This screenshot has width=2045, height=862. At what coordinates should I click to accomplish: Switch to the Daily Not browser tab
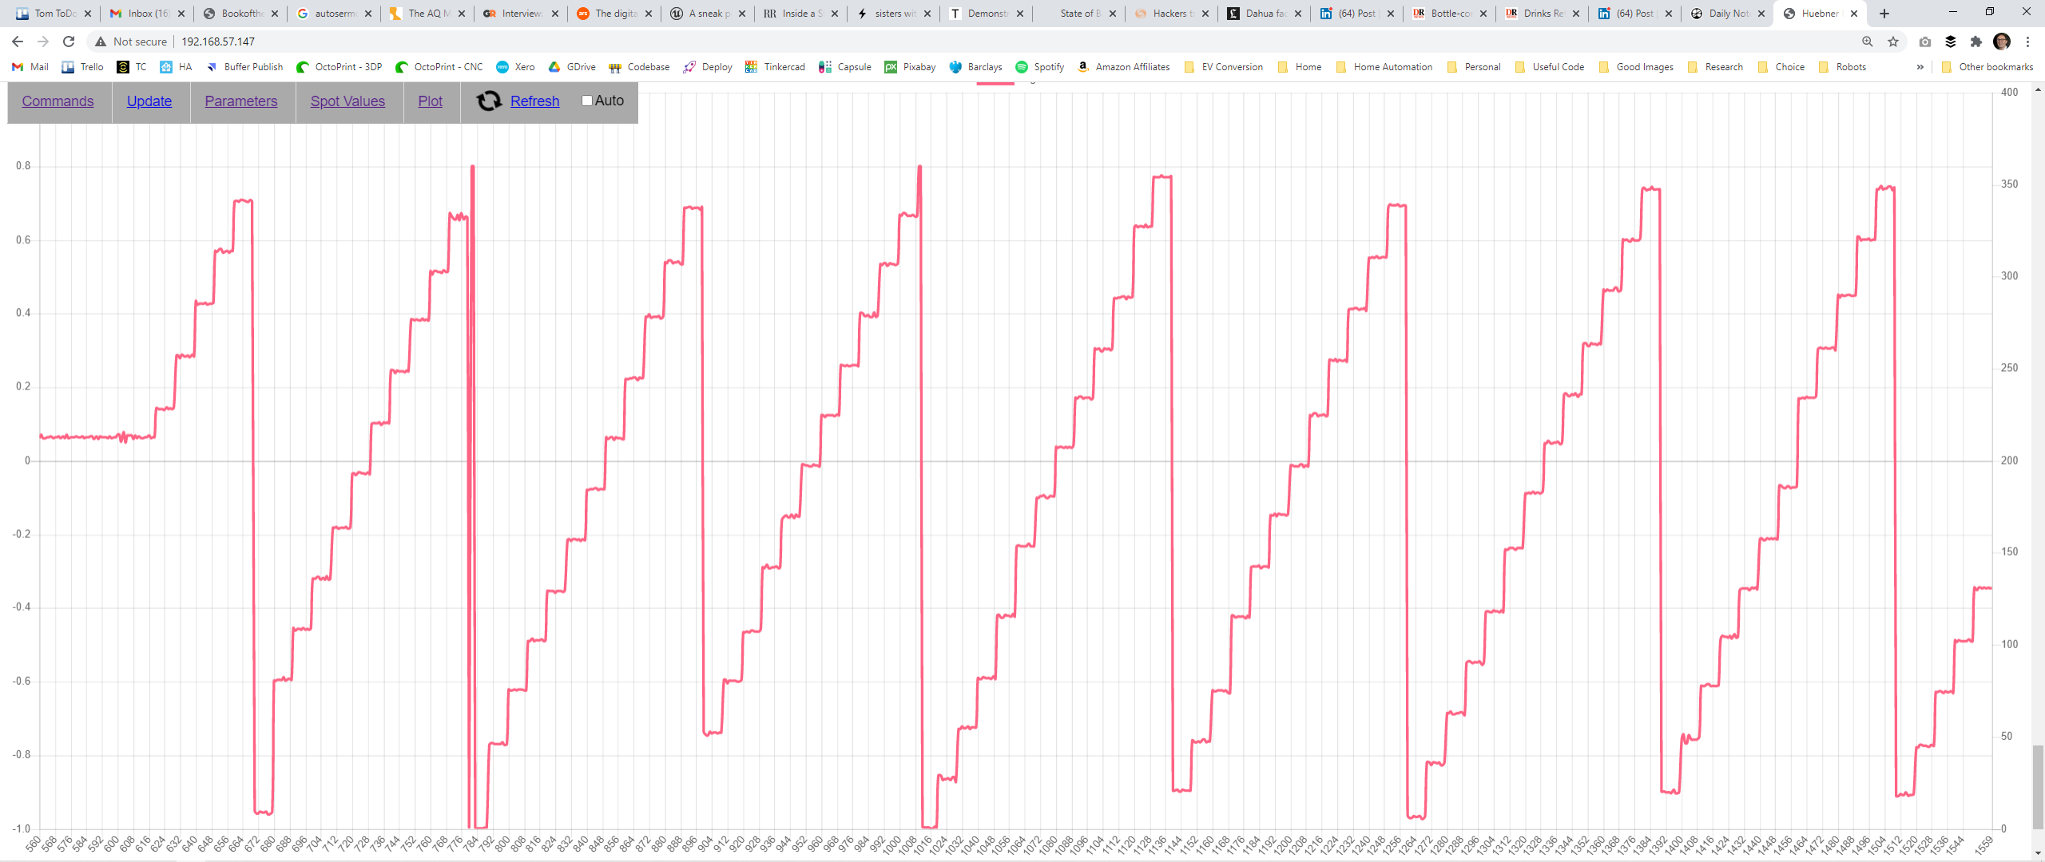click(1727, 14)
